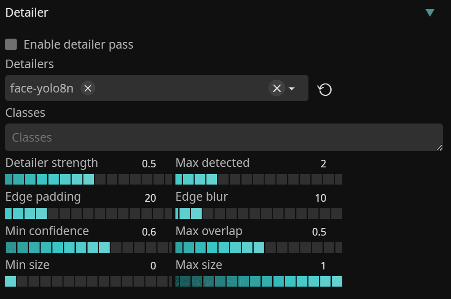This screenshot has height=299, width=451.
Task: Clear all selected detailers
Action: (277, 88)
